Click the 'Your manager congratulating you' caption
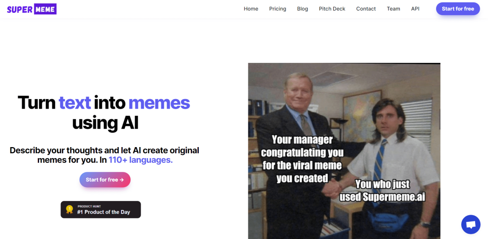 coord(302,159)
